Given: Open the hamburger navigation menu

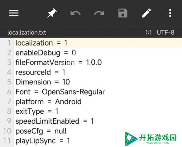Looking at the screenshot, I should (x=14, y=13).
